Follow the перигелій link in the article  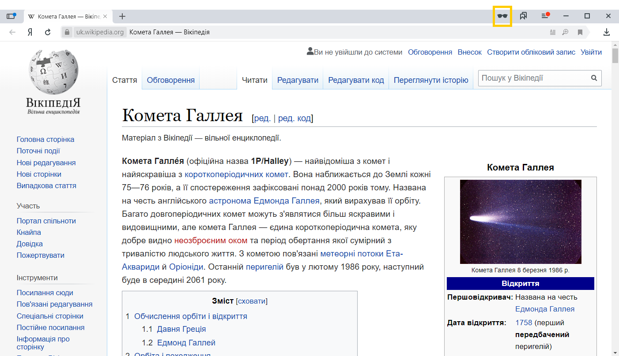click(x=264, y=267)
